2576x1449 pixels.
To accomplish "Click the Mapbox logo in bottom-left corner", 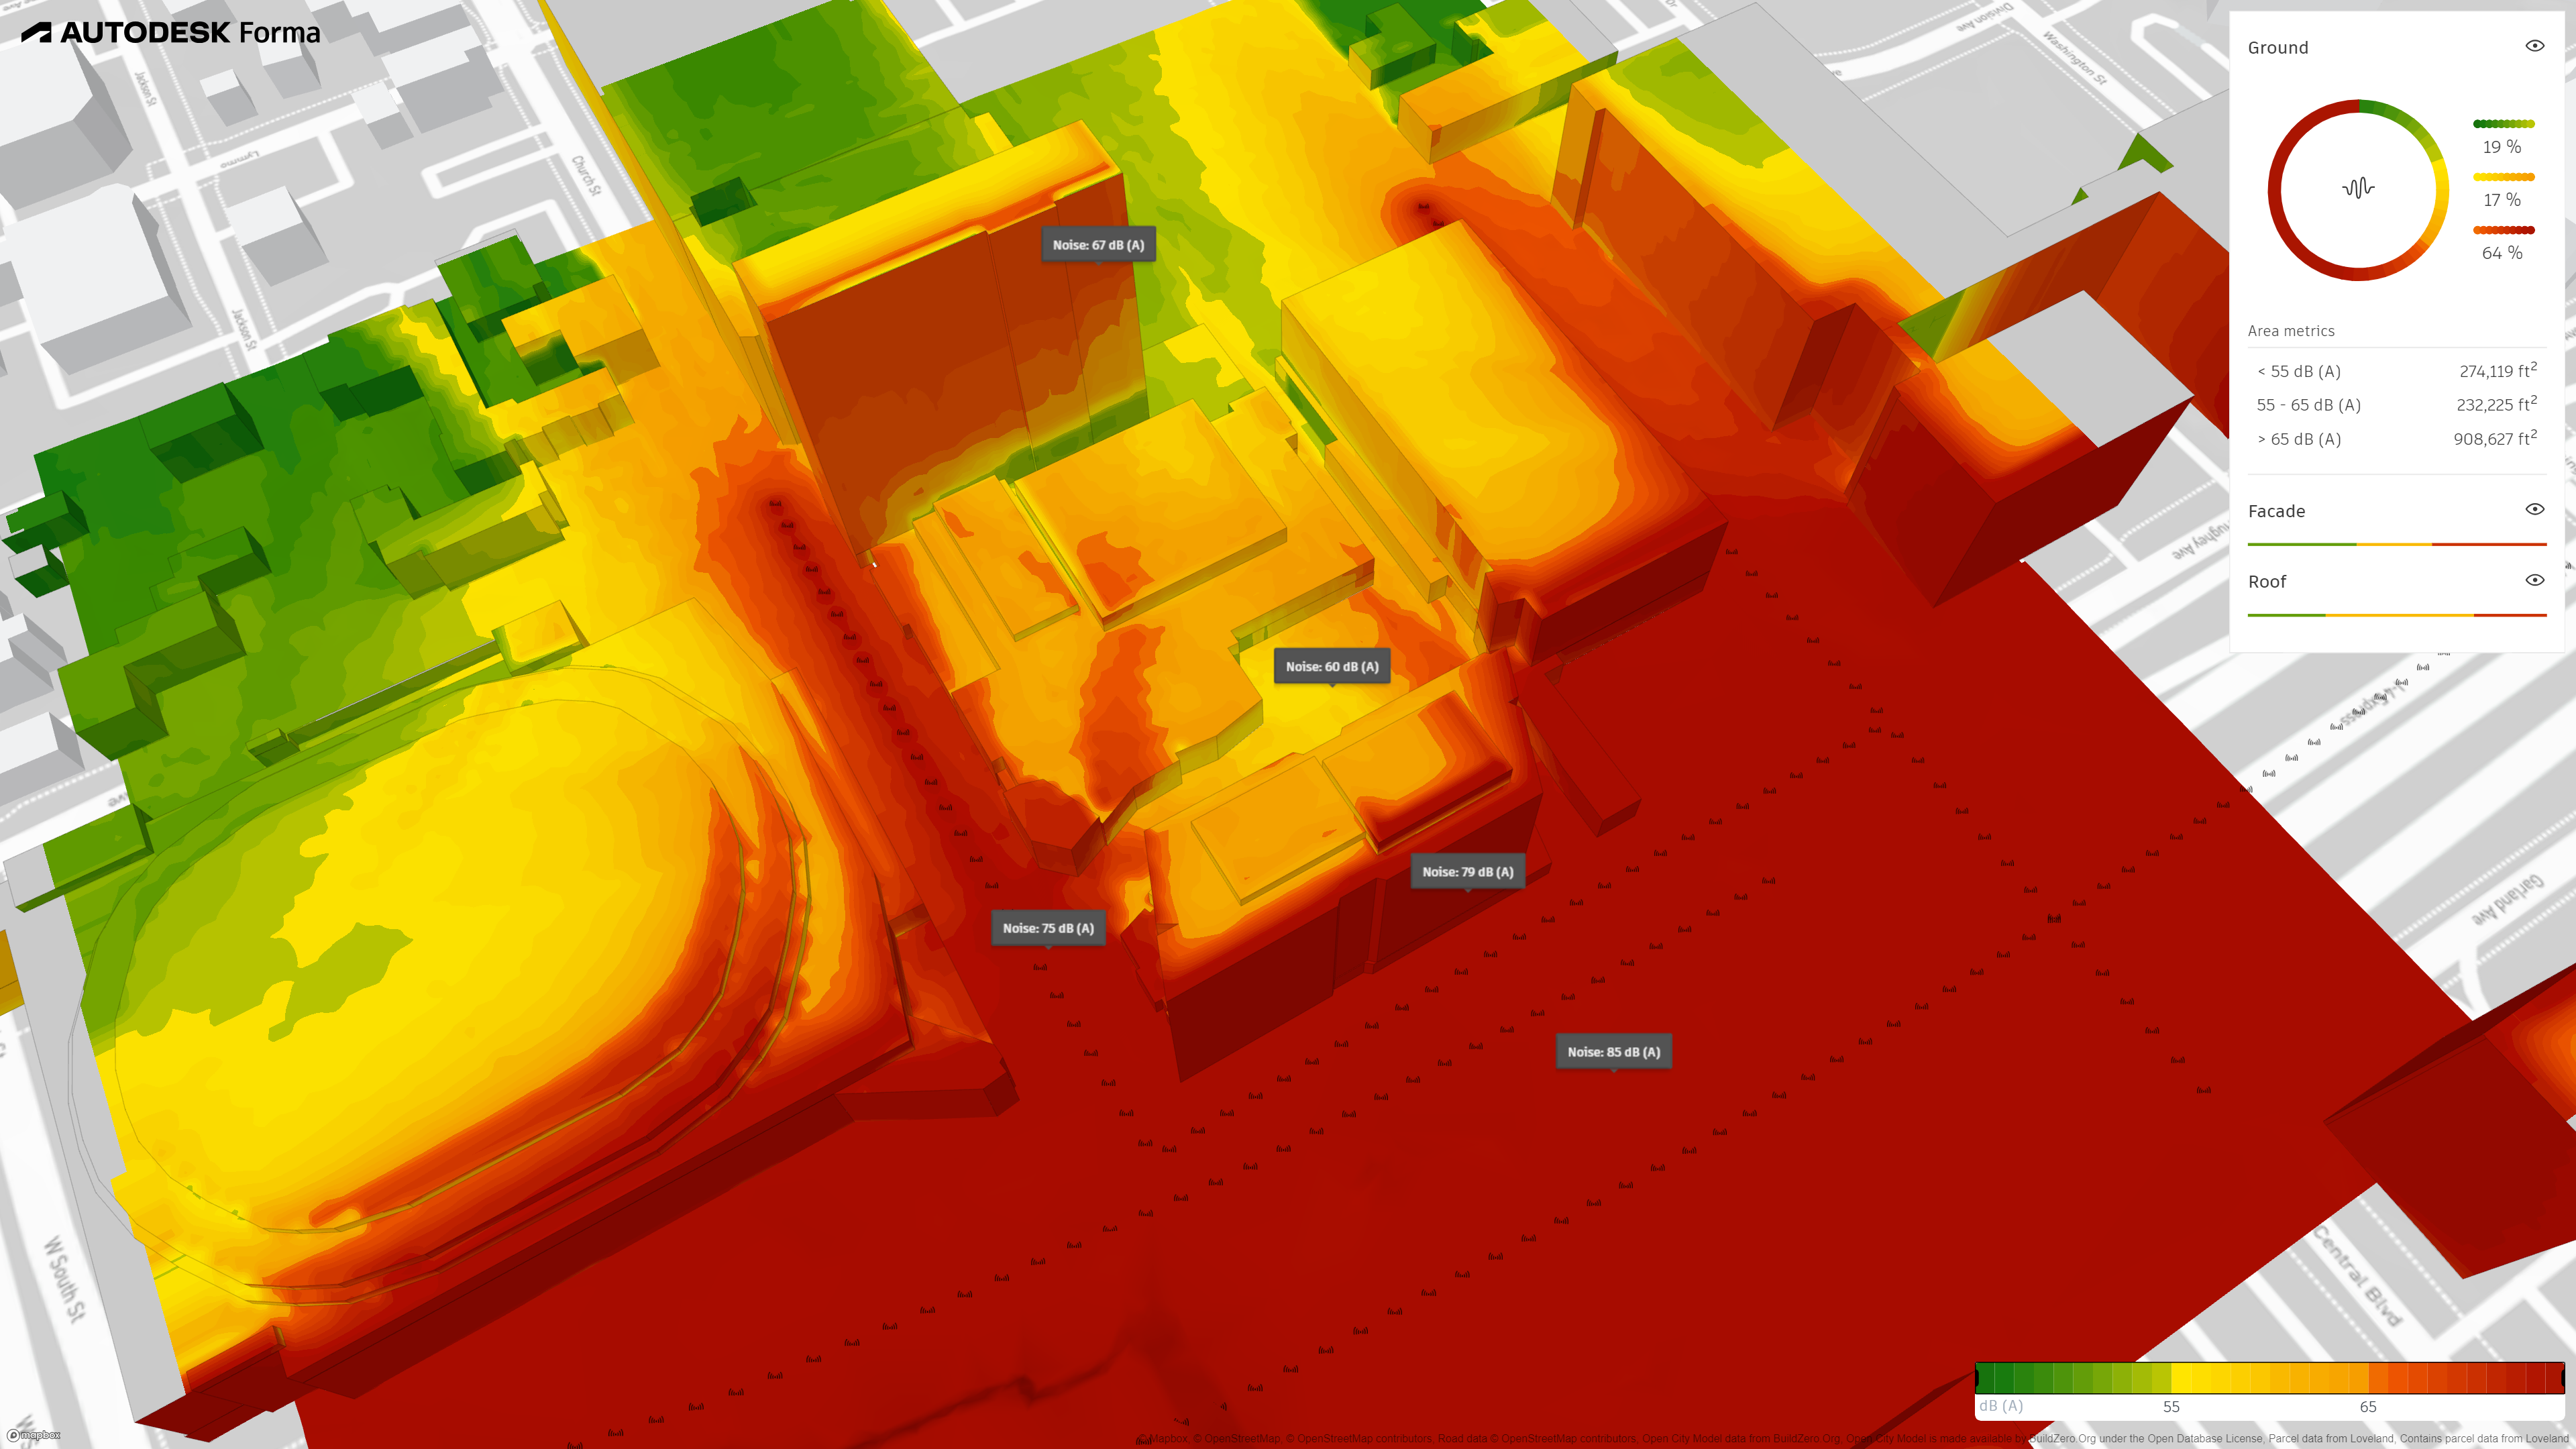I will pyautogui.click(x=32, y=1435).
